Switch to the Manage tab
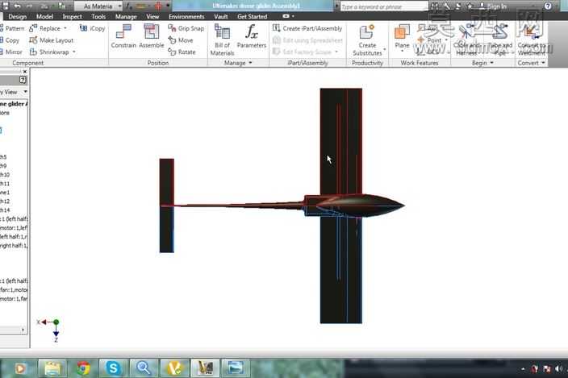568x378 pixels. (x=126, y=17)
